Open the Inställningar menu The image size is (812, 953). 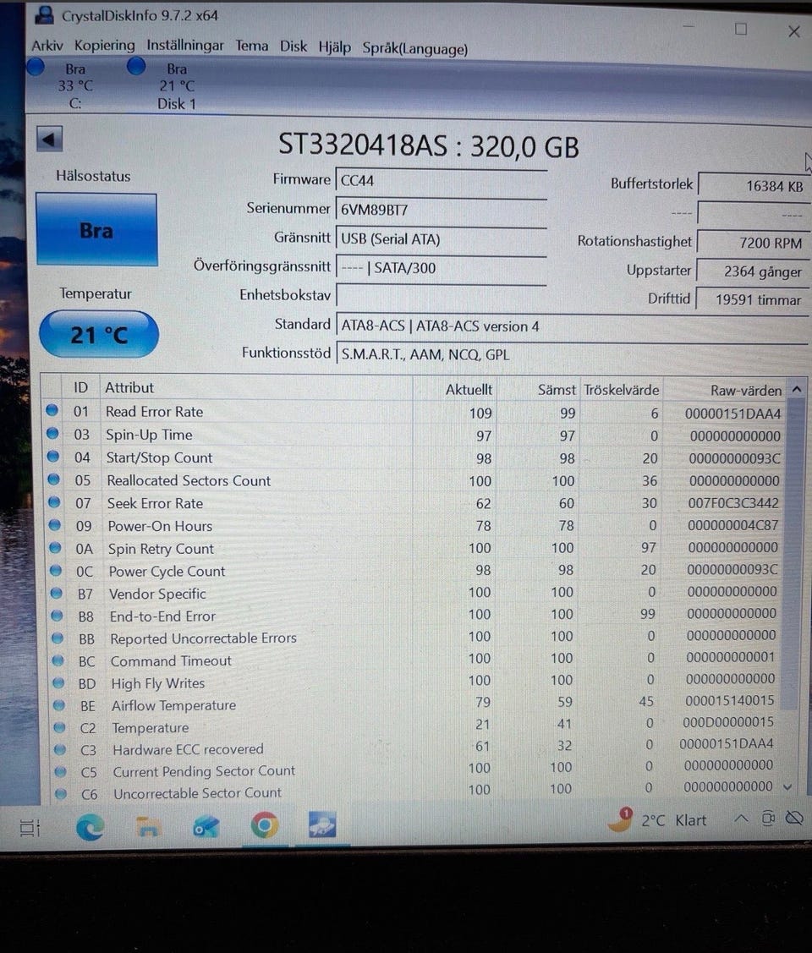[x=185, y=46]
